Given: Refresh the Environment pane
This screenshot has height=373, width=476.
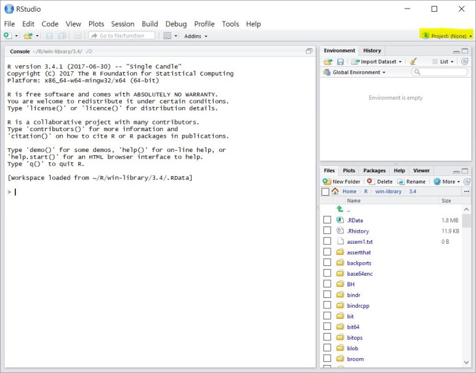Looking at the screenshot, I should point(464,62).
